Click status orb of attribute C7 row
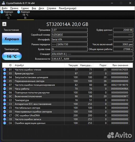 coord(5,115)
